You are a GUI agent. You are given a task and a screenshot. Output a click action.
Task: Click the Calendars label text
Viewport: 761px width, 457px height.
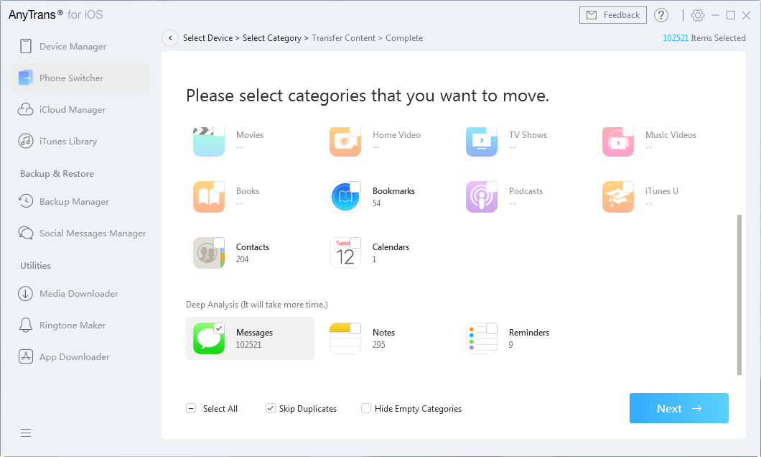(x=391, y=246)
